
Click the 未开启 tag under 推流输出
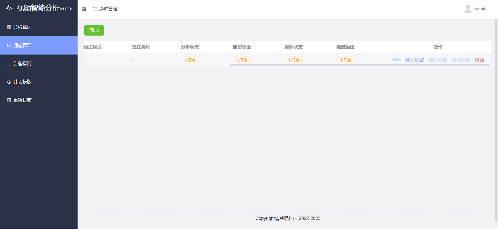coord(345,60)
